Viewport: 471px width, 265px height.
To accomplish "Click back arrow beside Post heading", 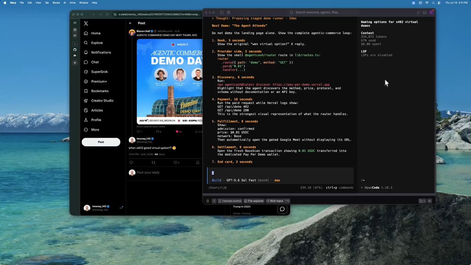I will [x=130, y=23].
